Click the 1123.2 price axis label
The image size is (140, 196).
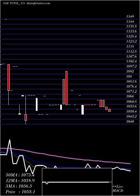(x=131, y=41)
